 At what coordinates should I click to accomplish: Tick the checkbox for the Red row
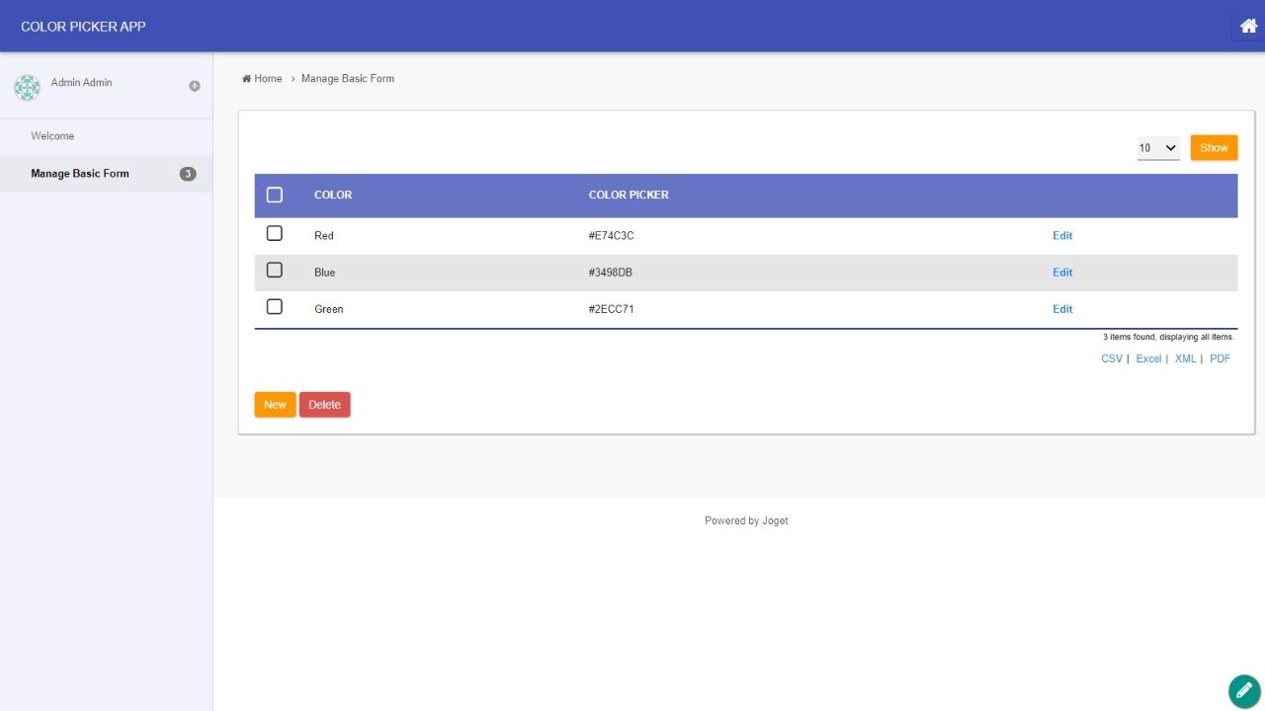coord(275,234)
